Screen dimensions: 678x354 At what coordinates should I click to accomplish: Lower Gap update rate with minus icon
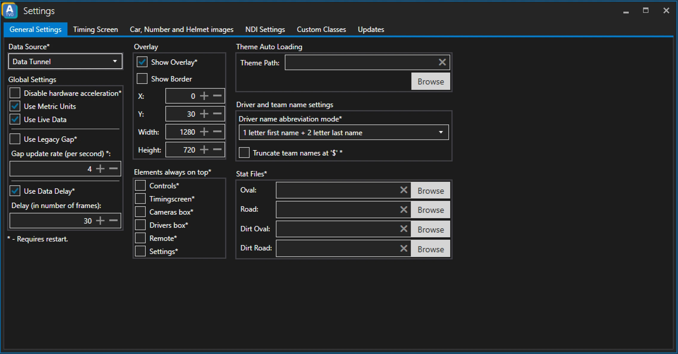coord(113,169)
